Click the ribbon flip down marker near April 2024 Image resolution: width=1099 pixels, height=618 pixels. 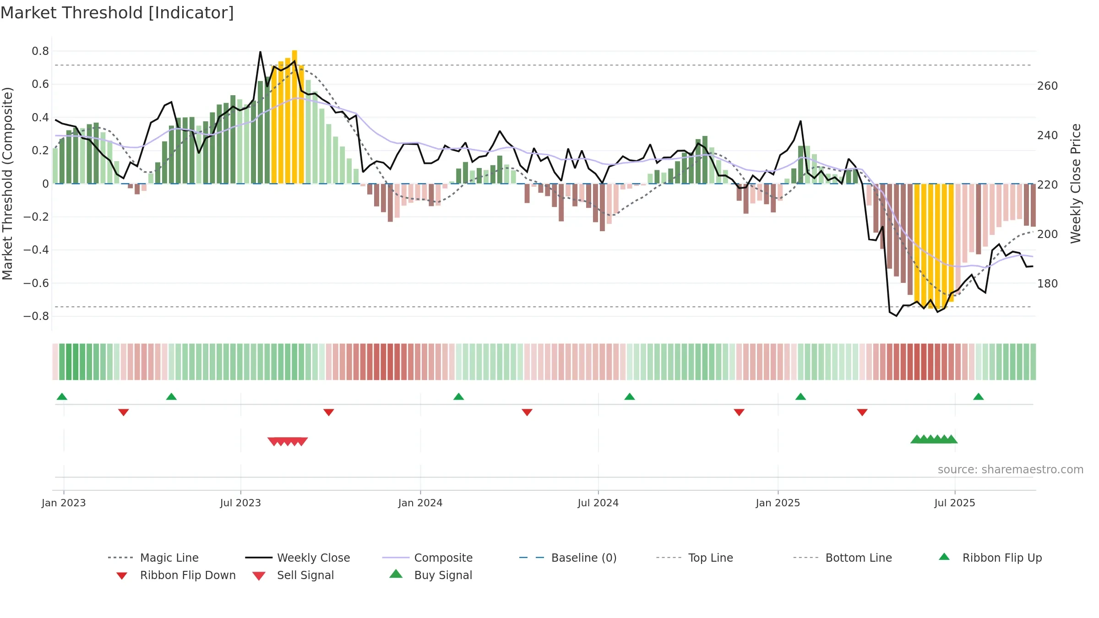pyautogui.click(x=527, y=412)
